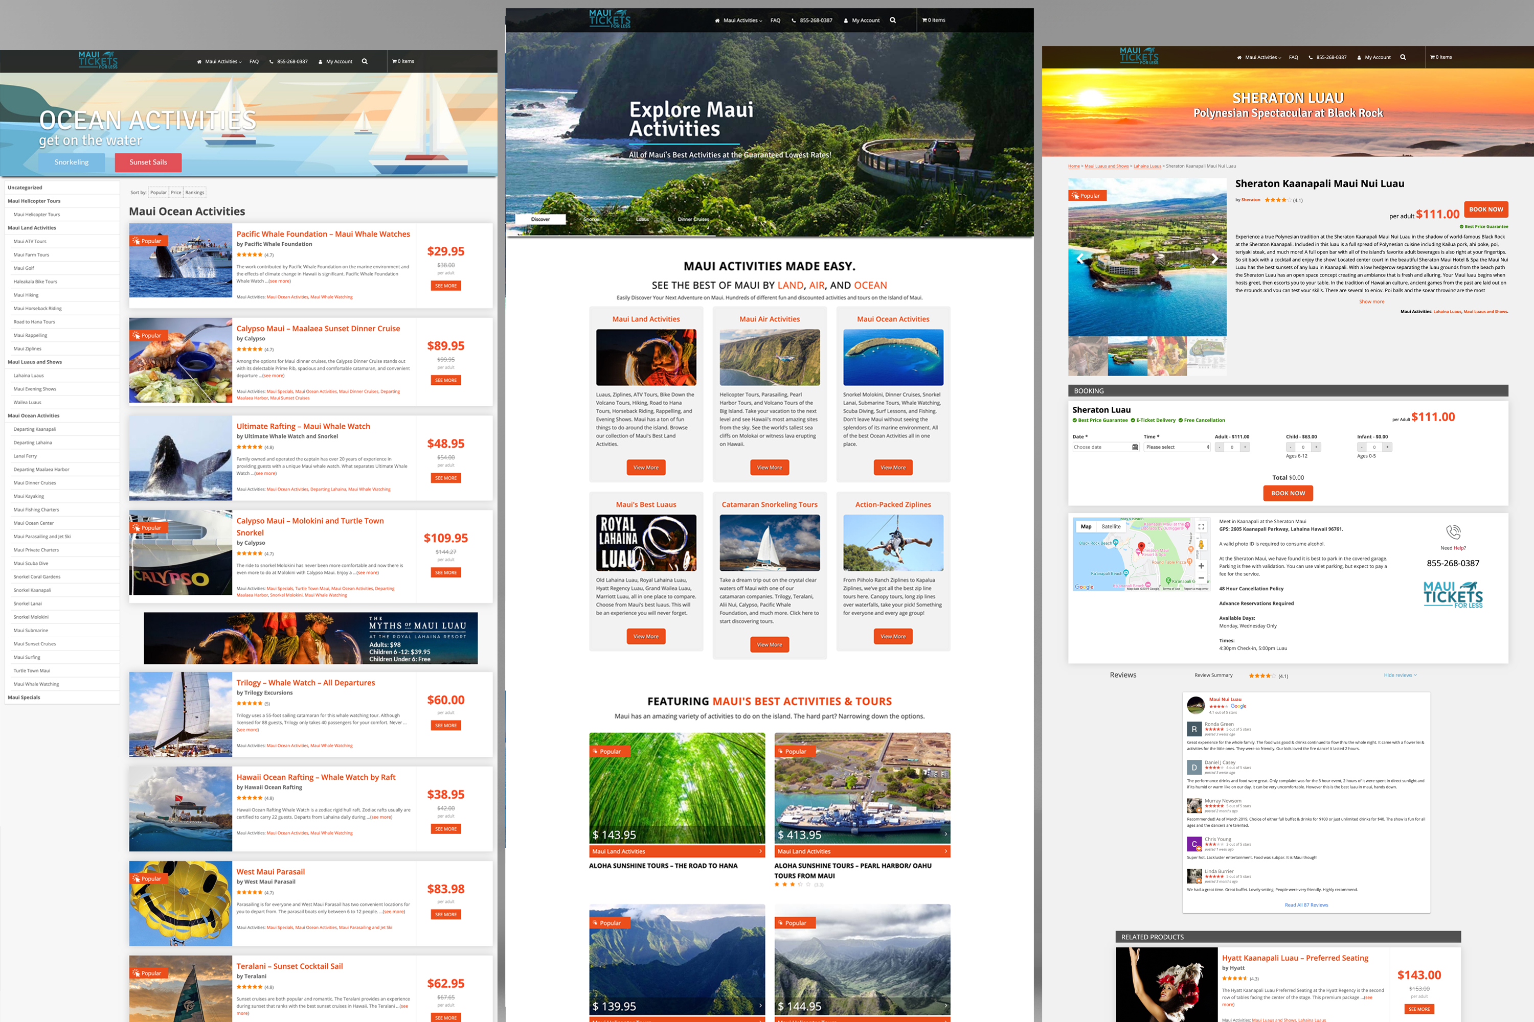This screenshot has width=1534, height=1022.
Task: Click calendar icon in Choose date field
Action: tap(1135, 447)
